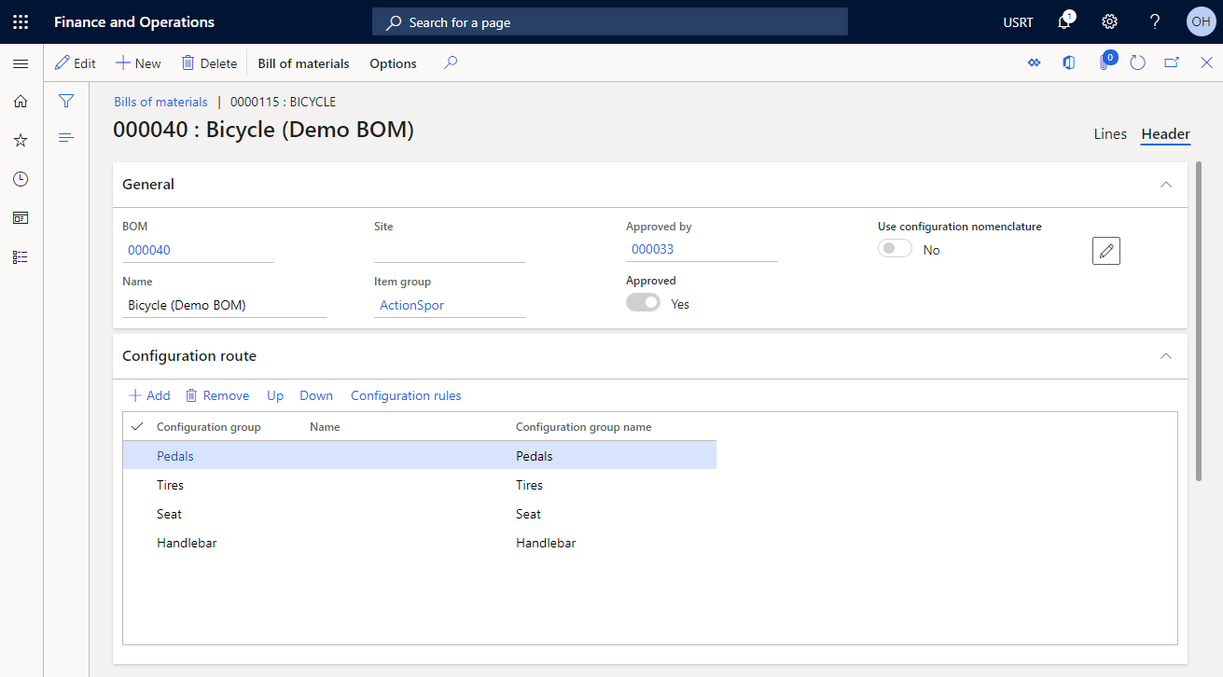Select the Tires configuration group row
1223x677 pixels.
point(420,485)
